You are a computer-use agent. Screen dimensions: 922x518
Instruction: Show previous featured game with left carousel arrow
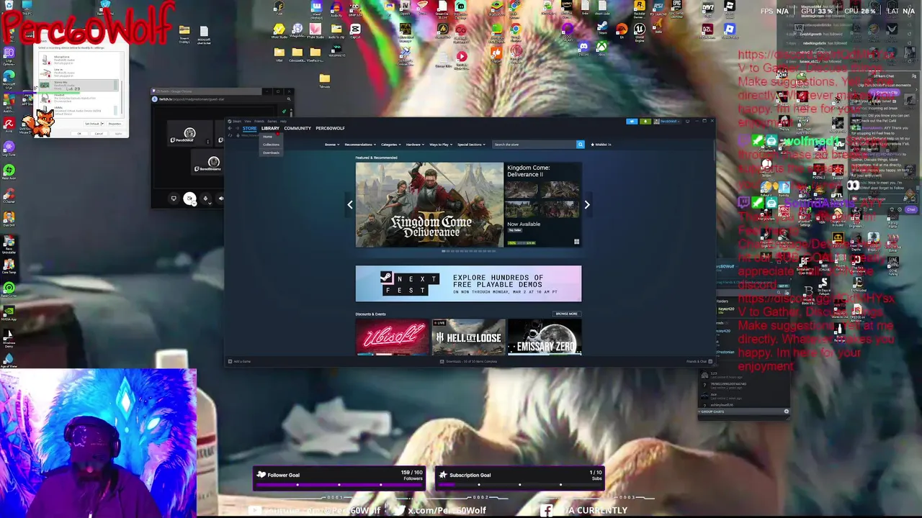[350, 204]
